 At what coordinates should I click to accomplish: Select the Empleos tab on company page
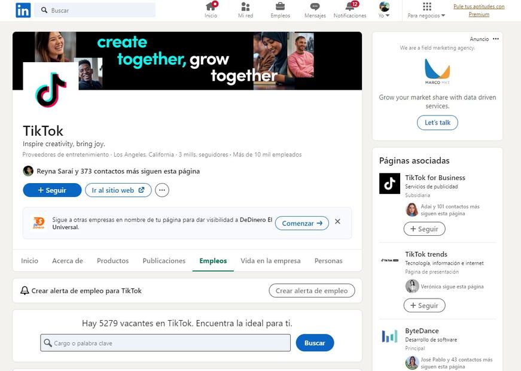click(213, 261)
